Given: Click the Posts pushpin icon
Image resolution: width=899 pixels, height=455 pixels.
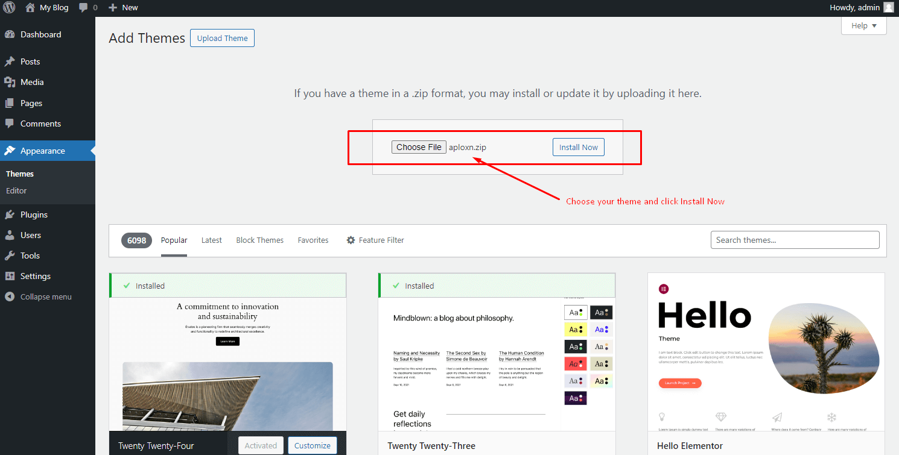Looking at the screenshot, I should (x=10, y=61).
